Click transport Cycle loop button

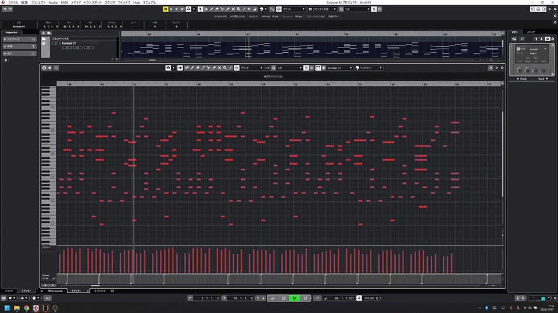coord(273,298)
